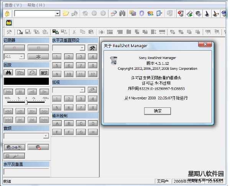Click the blue gear ring icon in the top toolbar
This screenshot has width=230, height=186.
142,13
